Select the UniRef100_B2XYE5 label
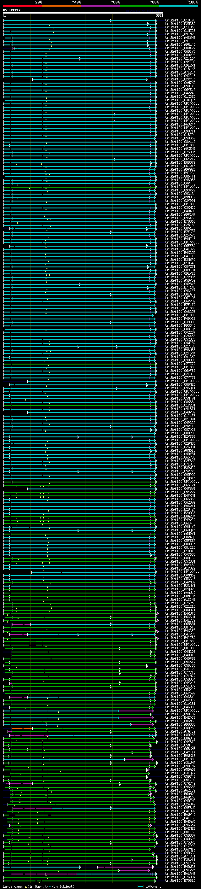 (180, 79)
